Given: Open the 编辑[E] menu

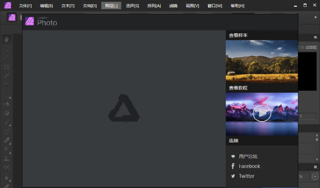Looking at the screenshot, I should [x=46, y=6].
